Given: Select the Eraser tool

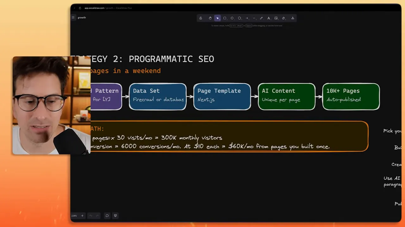Looking at the screenshot, I should [x=283, y=18].
